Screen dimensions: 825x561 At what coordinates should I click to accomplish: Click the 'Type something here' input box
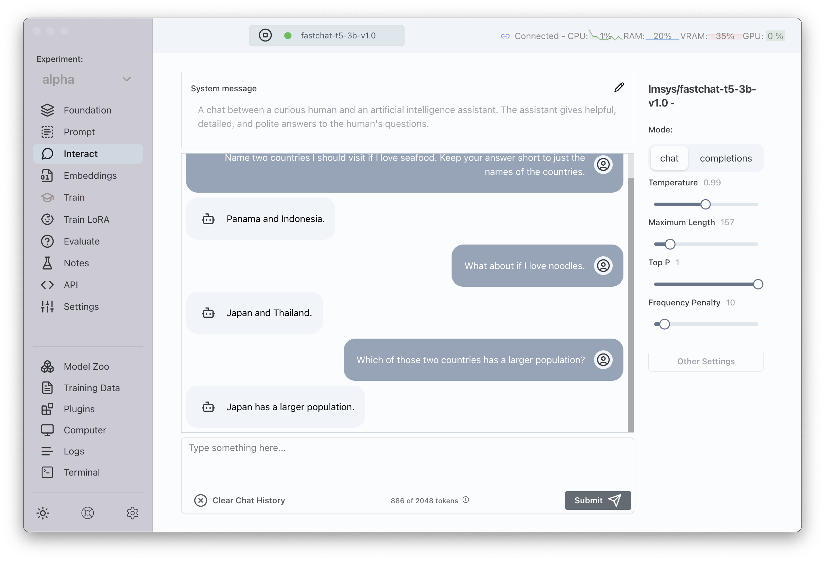(407, 462)
